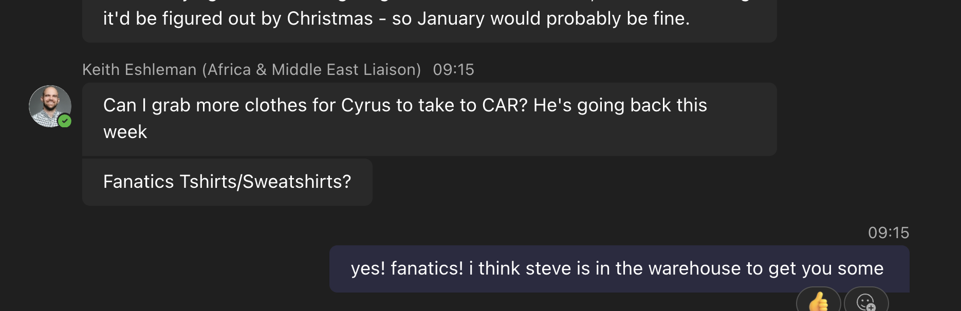React with the thumbs up emoji

pyautogui.click(x=818, y=301)
